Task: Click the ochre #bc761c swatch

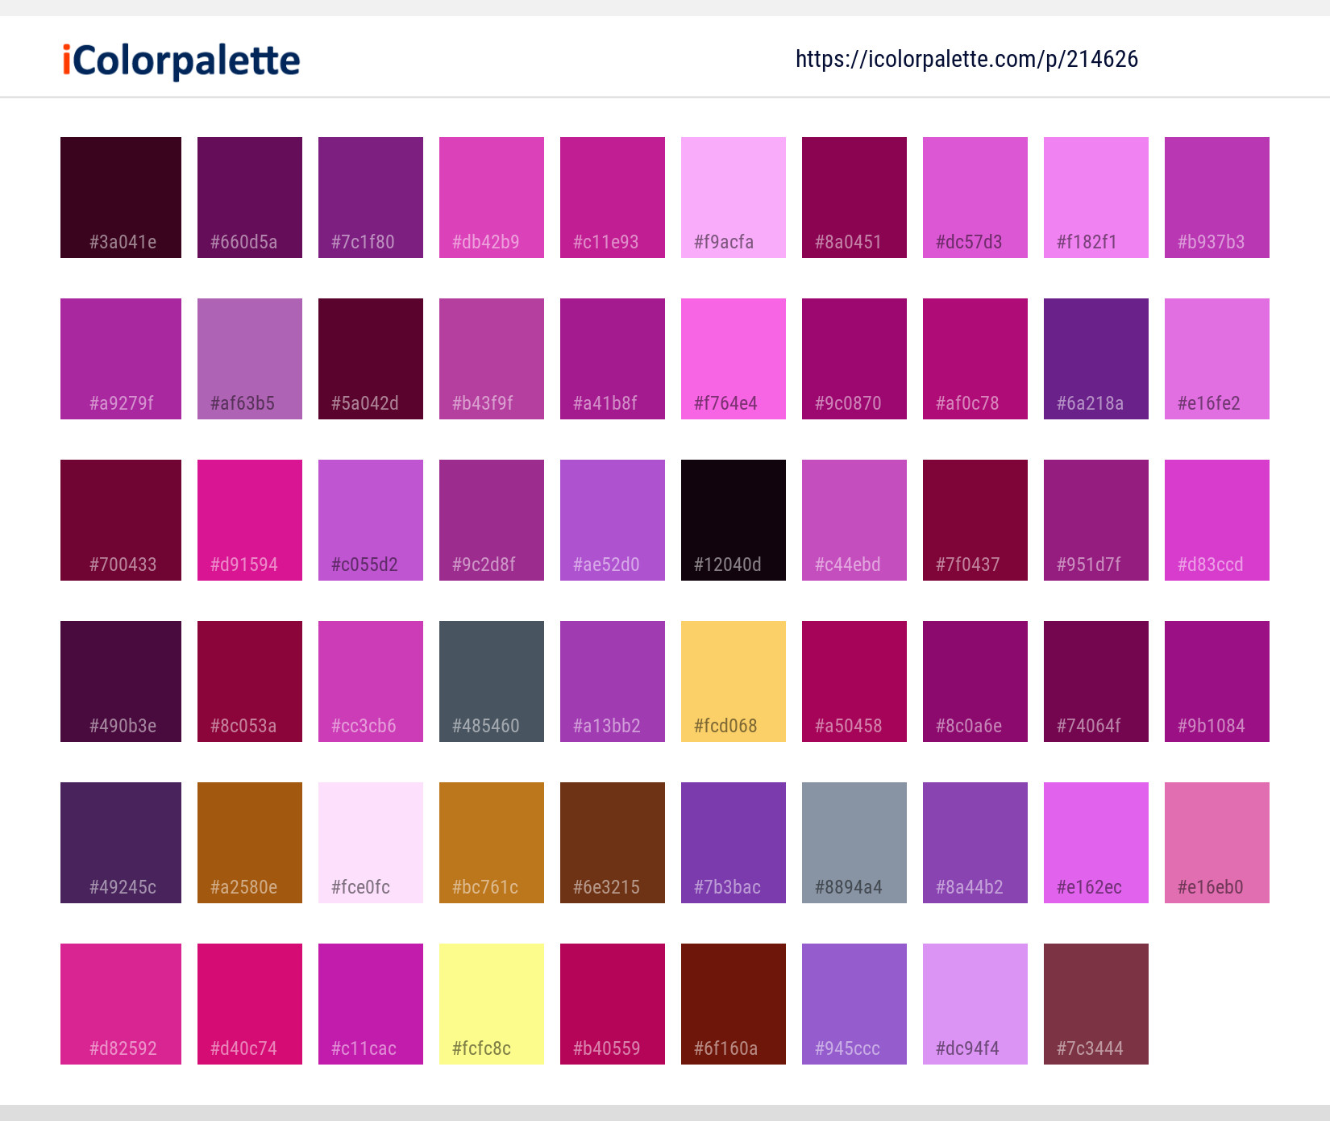Action: tap(492, 843)
